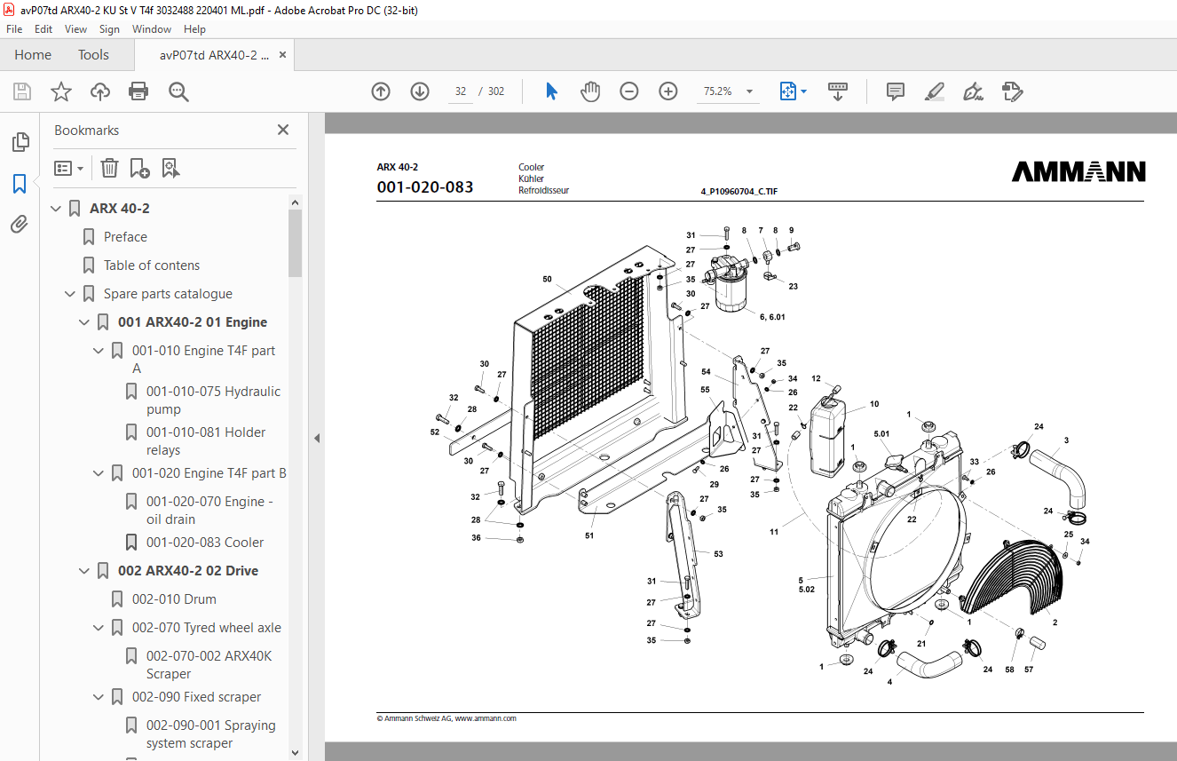Collapse the 002-090 Fixed scraper bookmark
The width and height of the screenshot is (1177, 761).
tap(99, 697)
